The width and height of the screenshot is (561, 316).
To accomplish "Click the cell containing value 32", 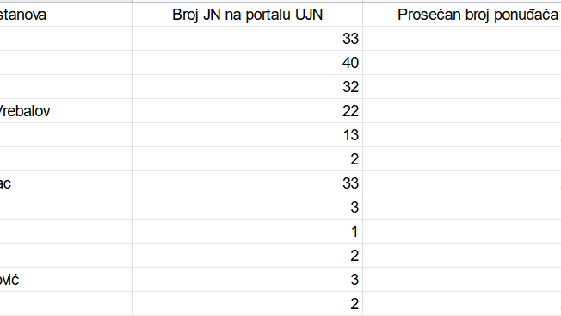I will tap(247, 87).
